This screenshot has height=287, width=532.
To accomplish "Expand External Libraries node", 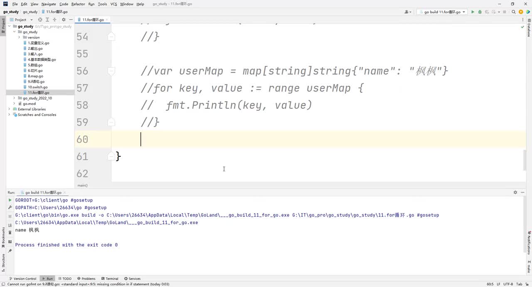I will click(x=9, y=109).
